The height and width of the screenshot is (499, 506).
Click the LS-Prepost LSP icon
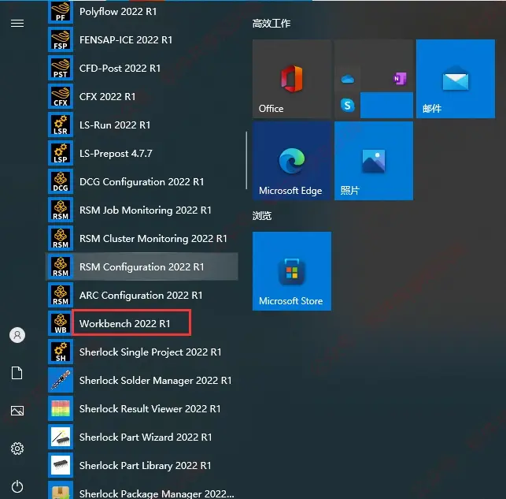pos(61,153)
